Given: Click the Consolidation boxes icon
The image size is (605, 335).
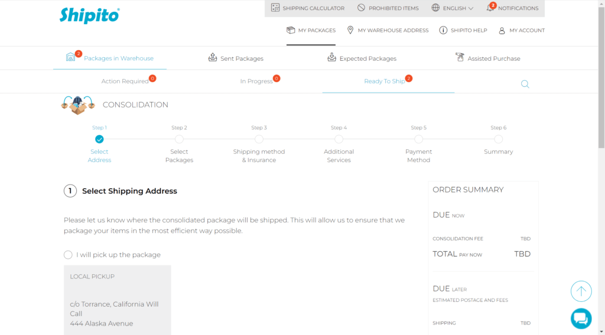Looking at the screenshot, I should click(x=78, y=105).
